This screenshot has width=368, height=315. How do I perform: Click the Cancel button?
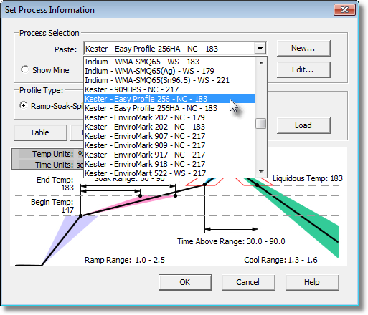[x=248, y=282]
